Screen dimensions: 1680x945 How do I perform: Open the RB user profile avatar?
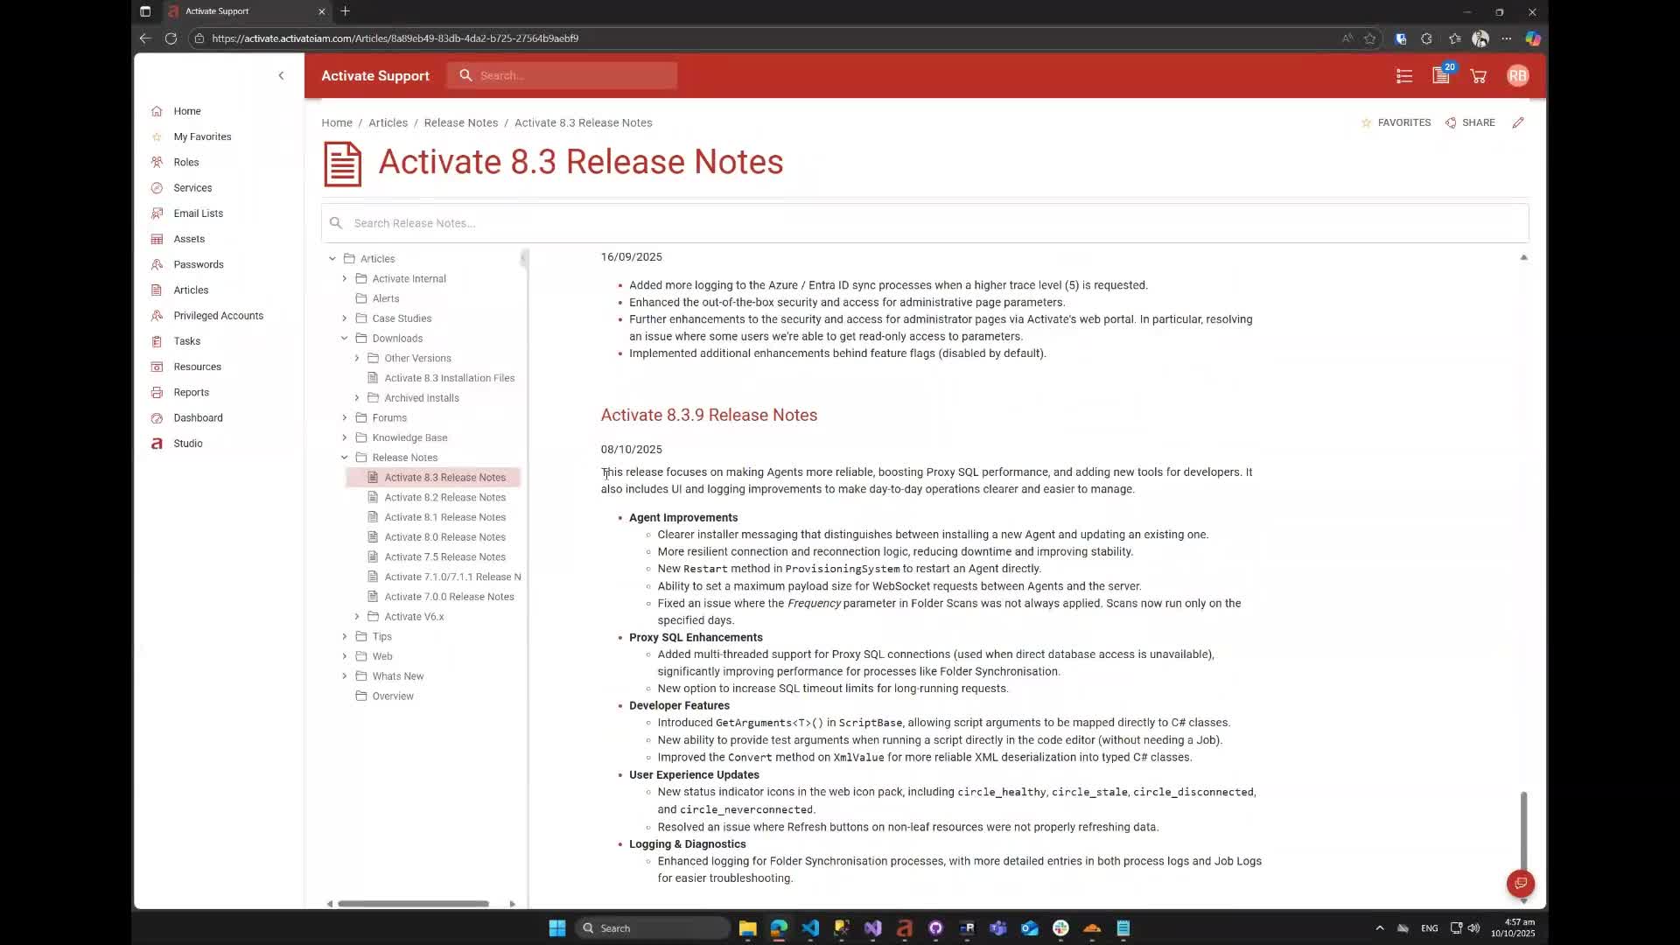pyautogui.click(x=1517, y=76)
